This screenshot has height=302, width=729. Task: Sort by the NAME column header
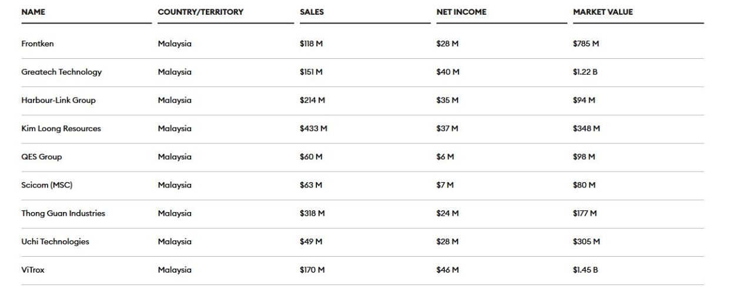click(x=34, y=12)
